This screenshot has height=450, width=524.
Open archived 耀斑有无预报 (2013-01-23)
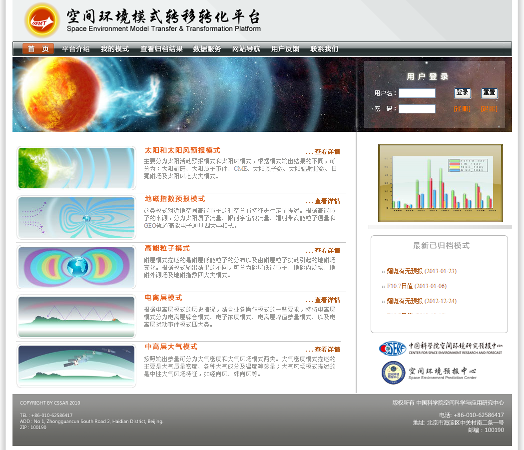[x=422, y=271]
